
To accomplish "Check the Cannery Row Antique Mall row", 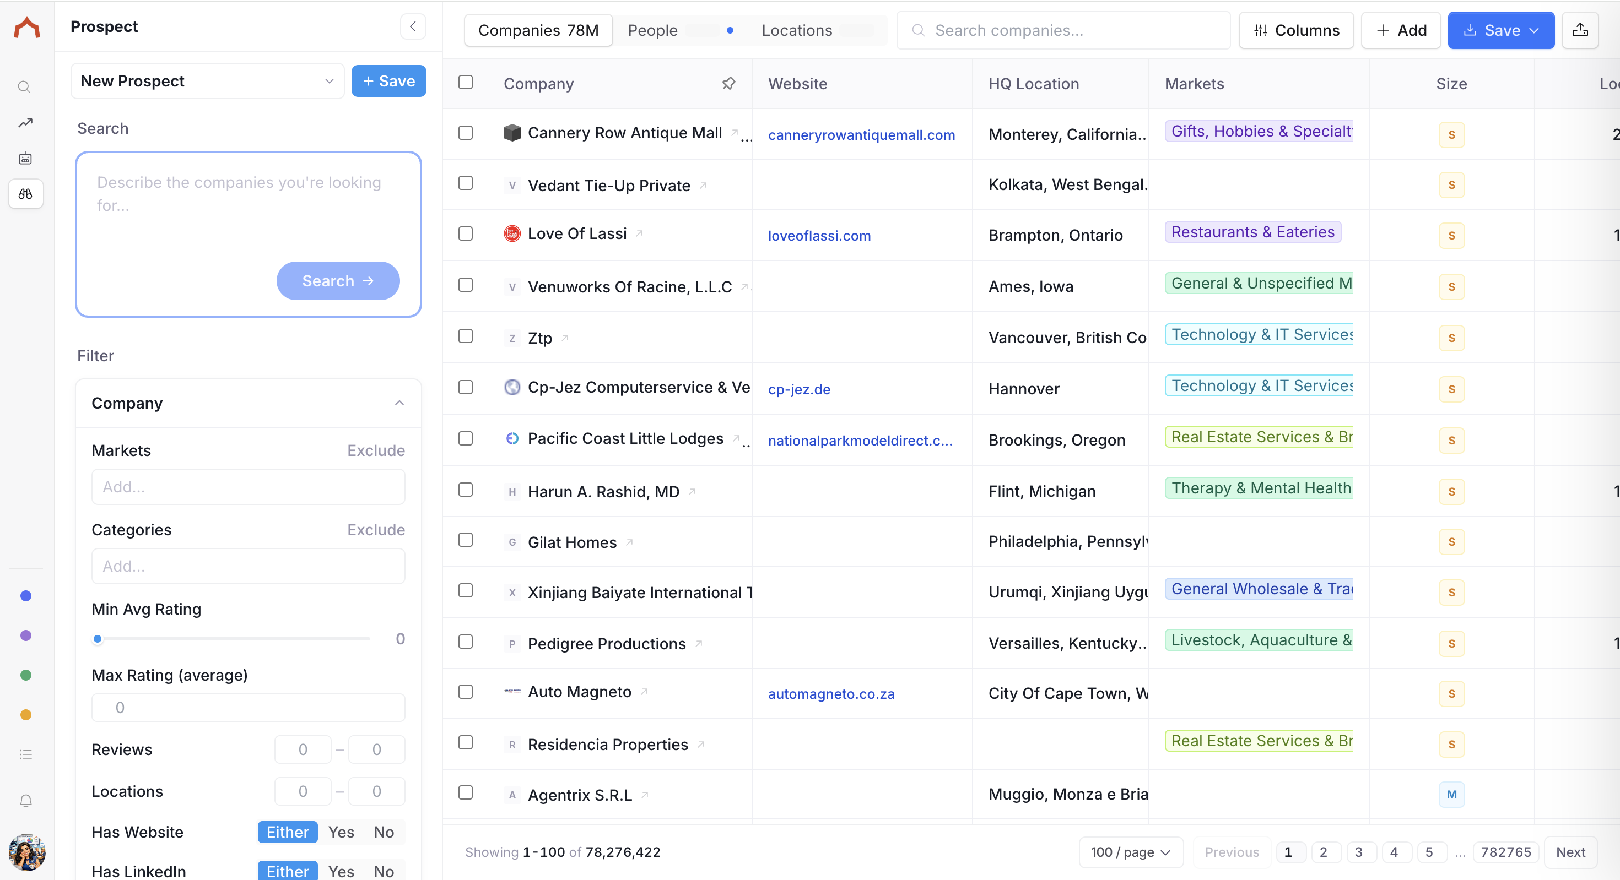I will [466, 133].
